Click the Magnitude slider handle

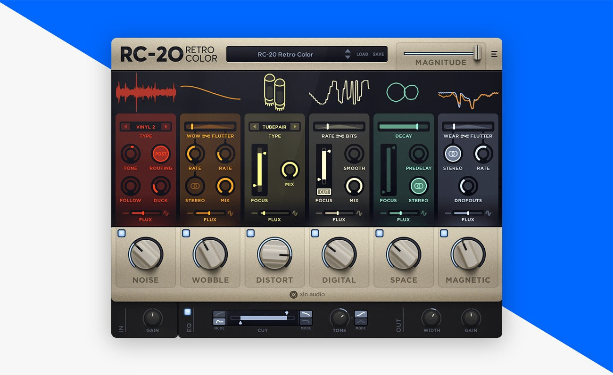coord(477,53)
